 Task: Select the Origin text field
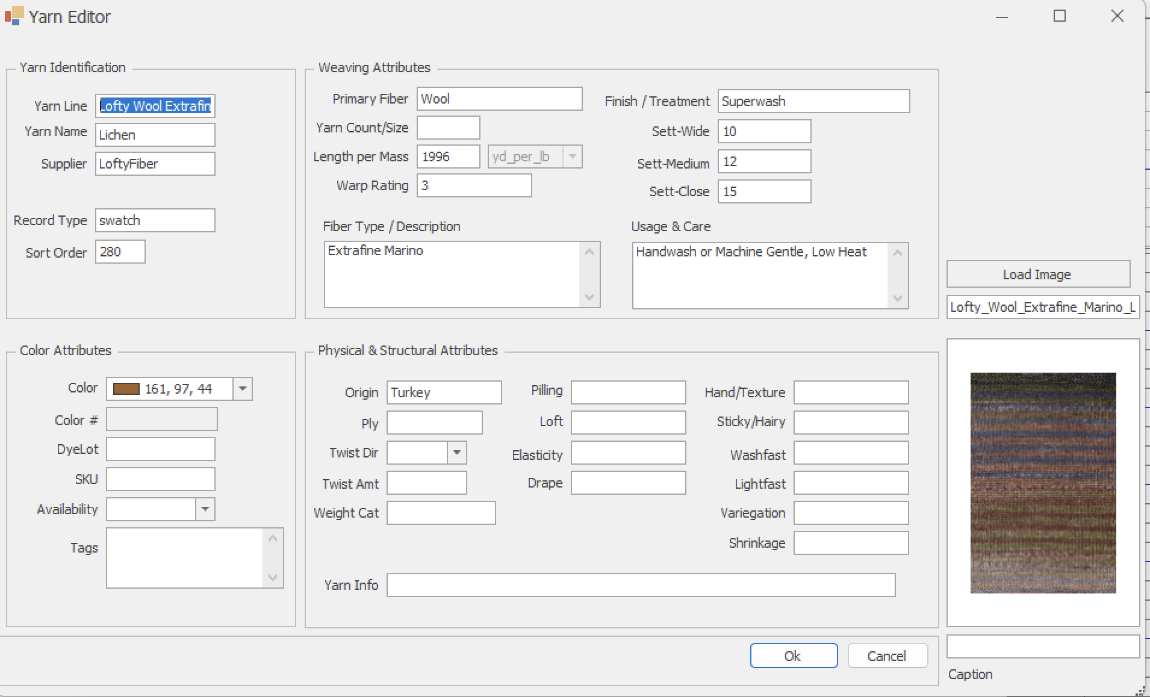pyautogui.click(x=444, y=392)
